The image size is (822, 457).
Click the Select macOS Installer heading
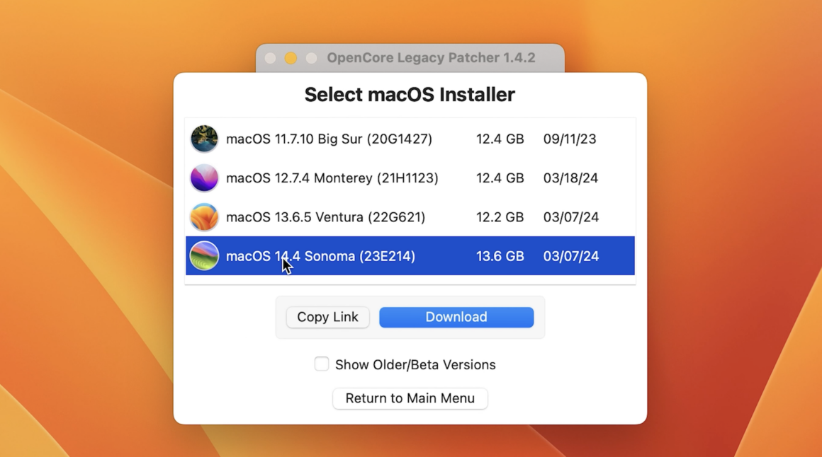410,95
